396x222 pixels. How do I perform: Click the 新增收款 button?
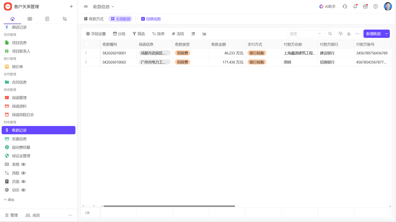click(373, 34)
